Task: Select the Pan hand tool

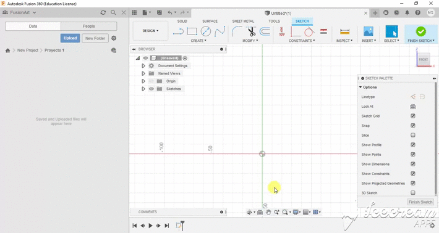Action: tap(268, 213)
